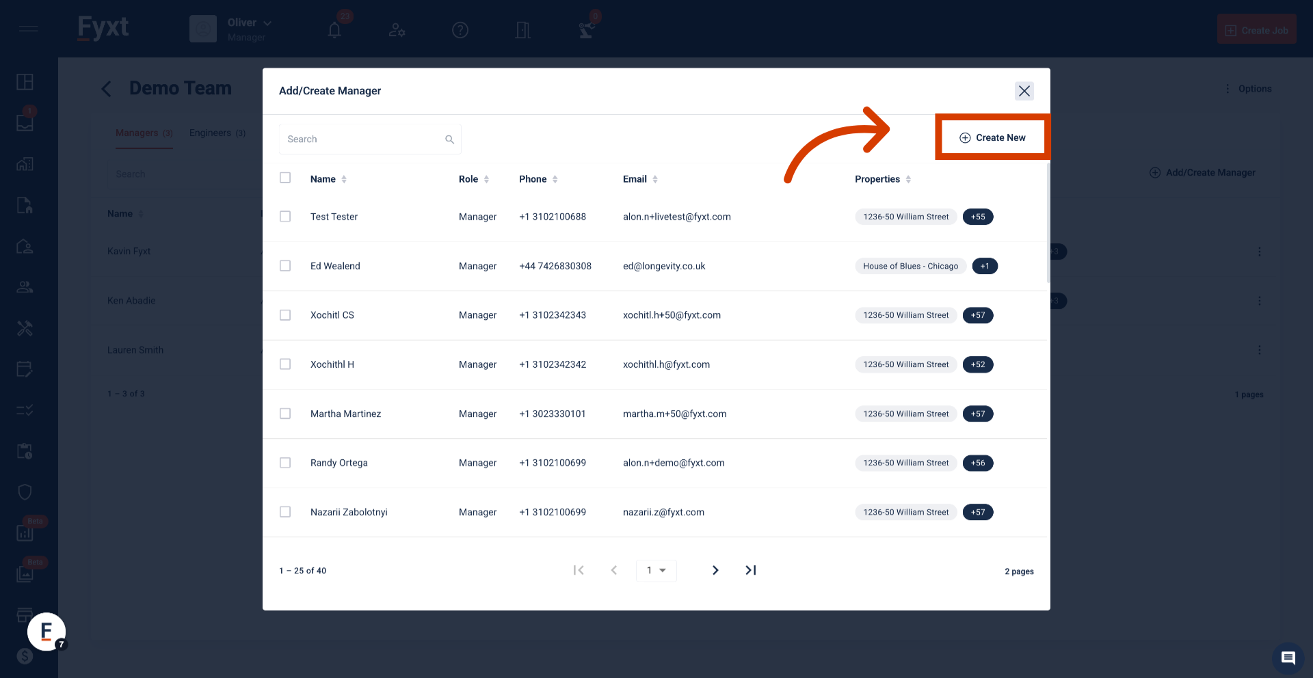
Task: Open the chat bubble widget
Action: [1288, 658]
